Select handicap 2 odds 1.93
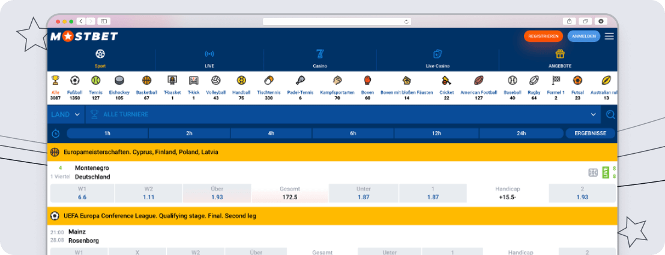The width and height of the screenshot is (665, 255). click(x=582, y=193)
